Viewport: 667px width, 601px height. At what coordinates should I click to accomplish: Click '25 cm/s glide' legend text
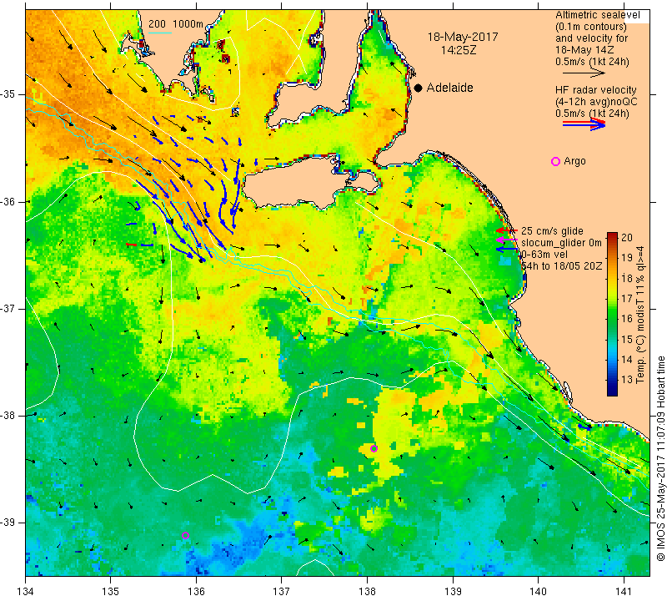pyautogui.click(x=552, y=231)
